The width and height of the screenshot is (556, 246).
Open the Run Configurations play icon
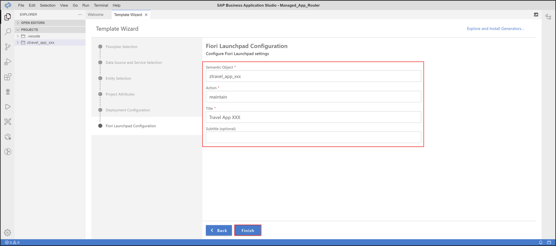7,107
